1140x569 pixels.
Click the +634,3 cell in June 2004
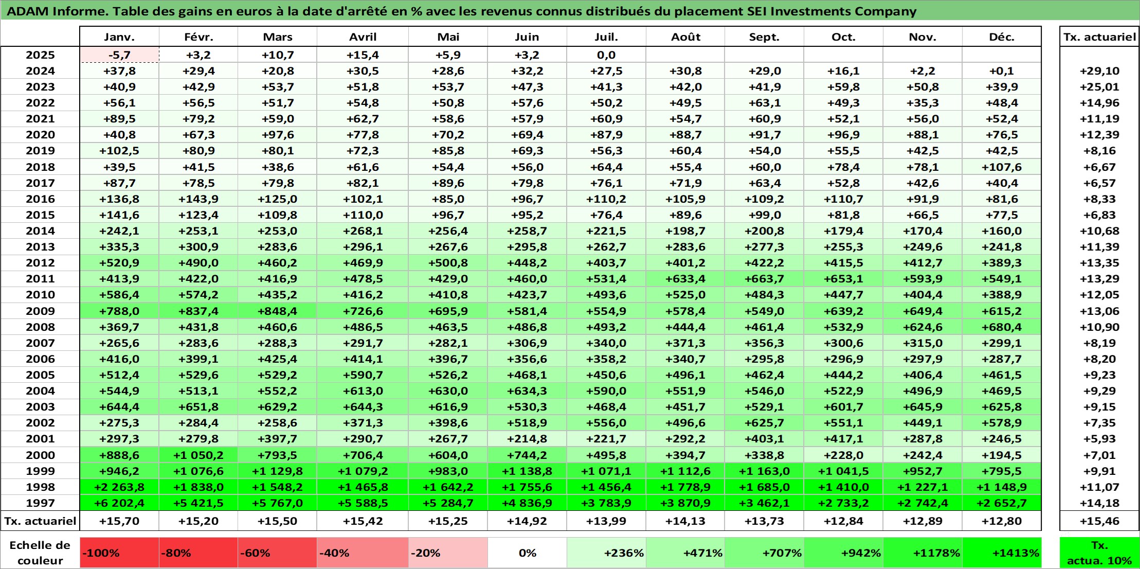(528, 391)
